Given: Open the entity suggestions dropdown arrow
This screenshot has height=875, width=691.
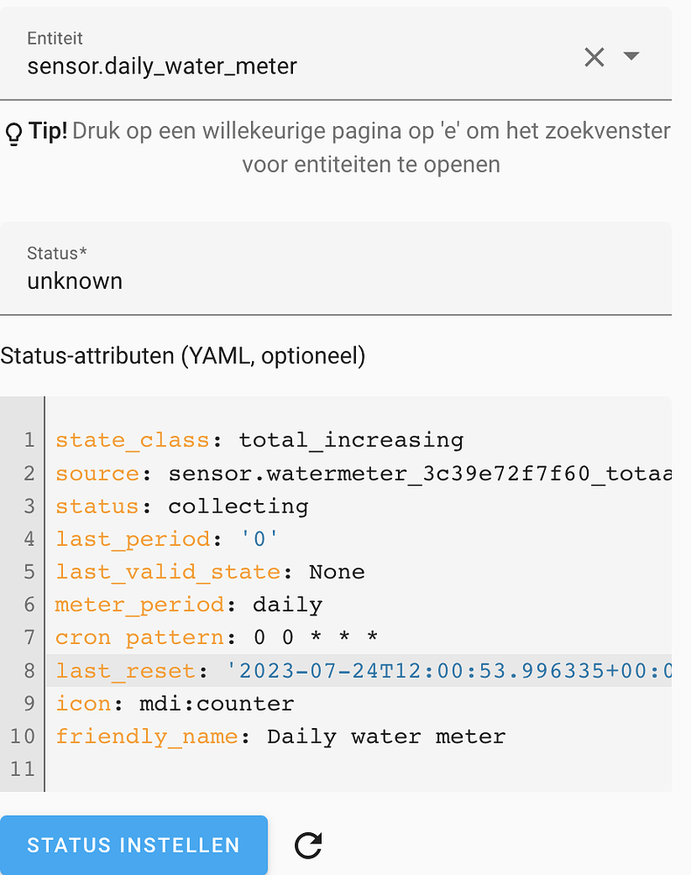Looking at the screenshot, I should click(632, 56).
